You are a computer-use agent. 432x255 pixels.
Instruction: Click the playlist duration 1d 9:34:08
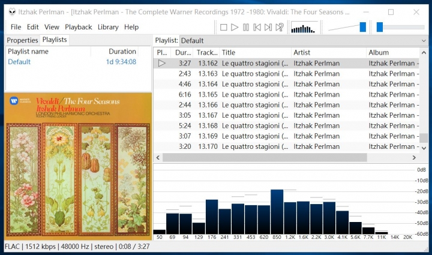(121, 62)
